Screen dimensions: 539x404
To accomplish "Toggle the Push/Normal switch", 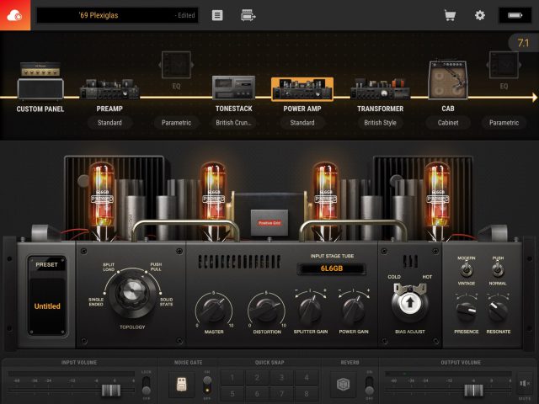I will [498, 269].
